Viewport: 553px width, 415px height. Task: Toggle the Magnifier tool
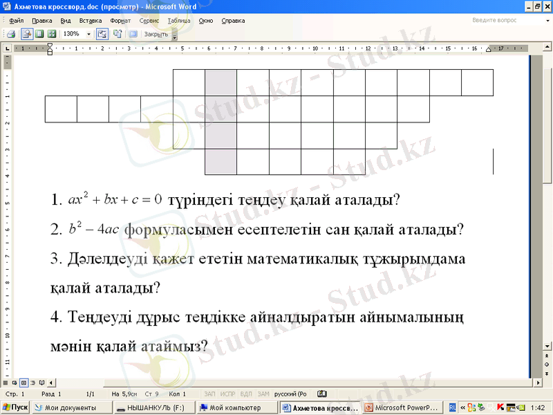coord(27,33)
